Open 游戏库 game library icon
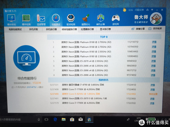This screenshot has width=170, height=127. tap(116, 20)
